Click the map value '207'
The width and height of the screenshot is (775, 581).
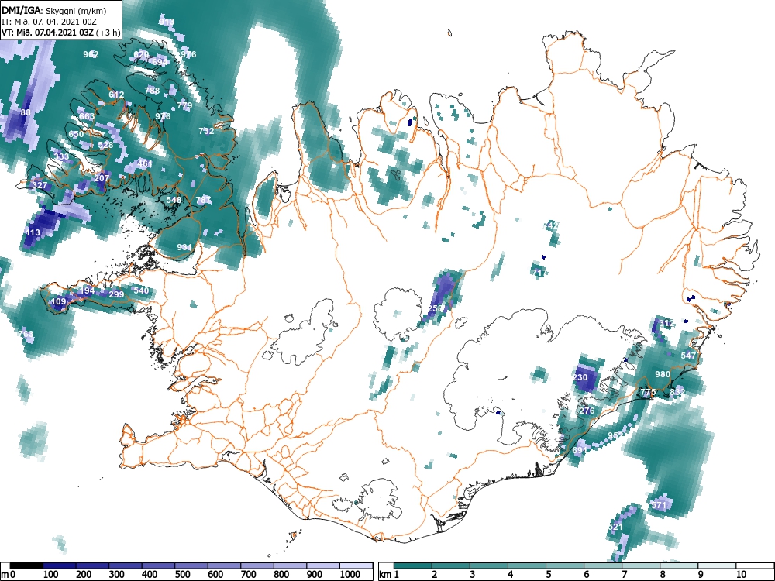pos(102,178)
